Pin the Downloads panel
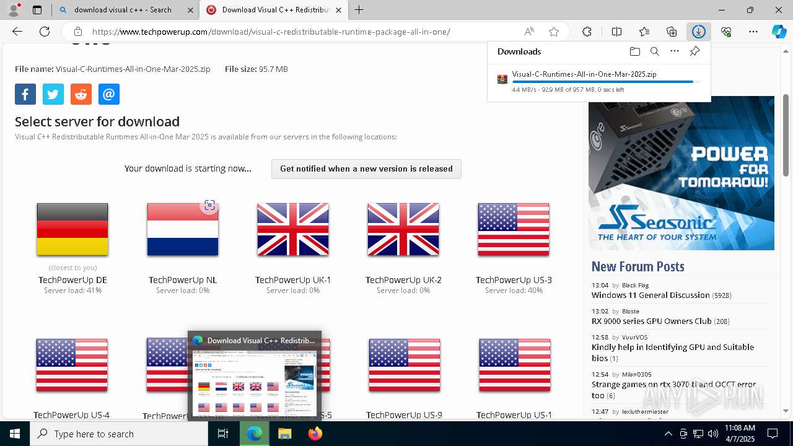This screenshot has width=793, height=446. [x=695, y=51]
